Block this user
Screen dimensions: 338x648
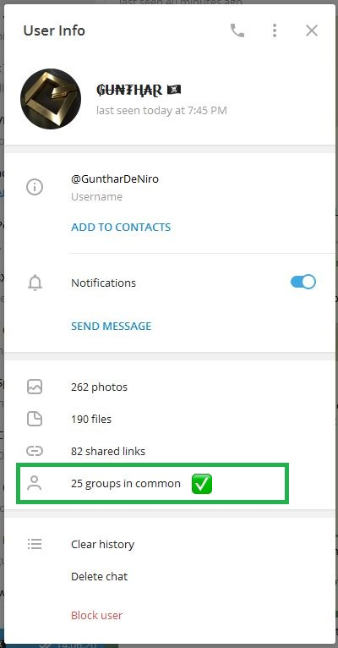96,615
